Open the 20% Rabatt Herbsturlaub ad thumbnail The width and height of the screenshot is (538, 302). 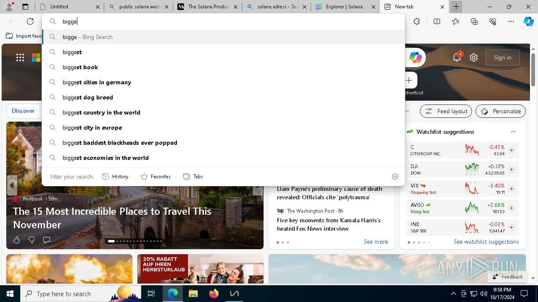(x=200, y=269)
